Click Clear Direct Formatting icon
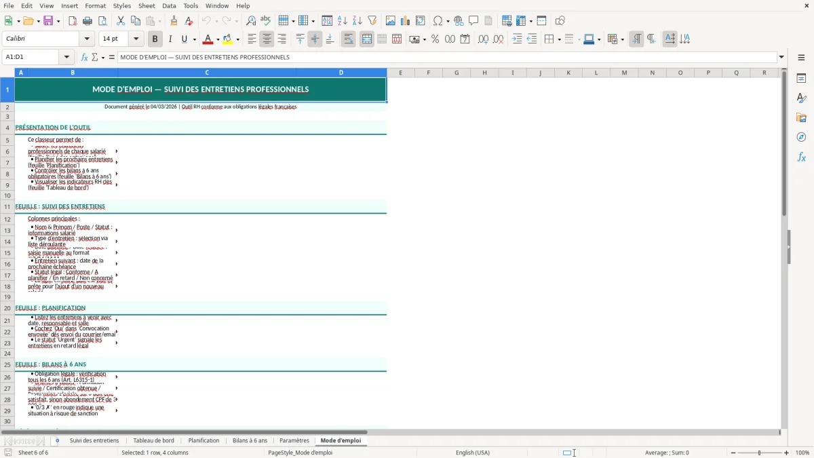This screenshot has height=458, width=814. 189,21
